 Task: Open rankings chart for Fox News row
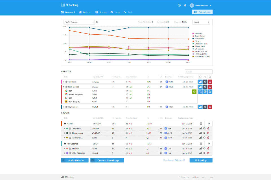(x=200, y=82)
